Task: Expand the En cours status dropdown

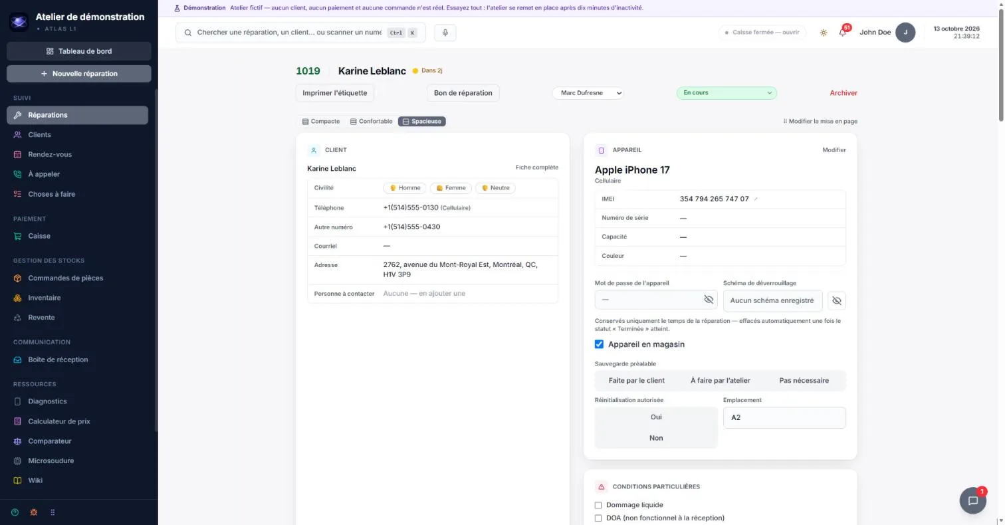Action: [x=726, y=93]
